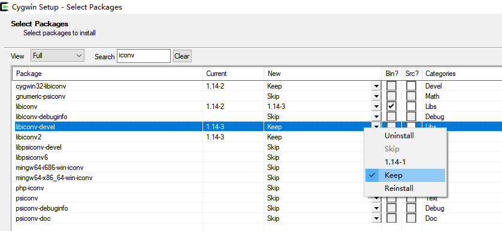Open action dropdown for cygwin32-libiconv
The image size is (502, 231).
click(x=376, y=86)
